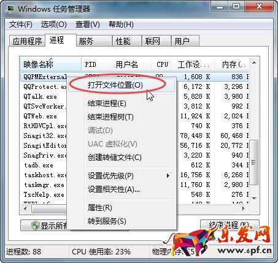Click the 结束进程 button at bottom right
Screen dimensions: 278x263
[x=230, y=226]
